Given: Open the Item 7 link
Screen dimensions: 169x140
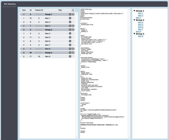Looking at the screenshot, I should click(141, 29).
